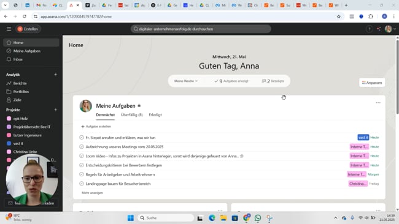This screenshot has width=399, height=224.
Task: Open Chrome tab search dropdown
Action: pyautogui.click(x=5, y=5)
